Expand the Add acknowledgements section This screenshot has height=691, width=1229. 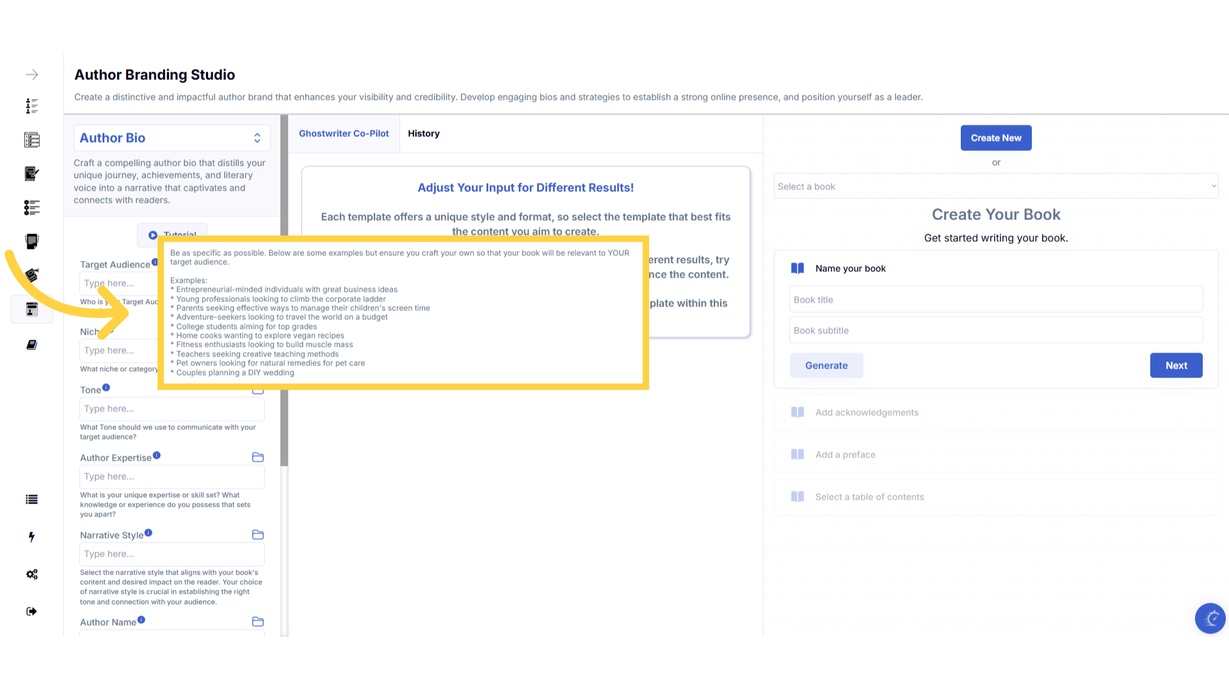click(867, 412)
